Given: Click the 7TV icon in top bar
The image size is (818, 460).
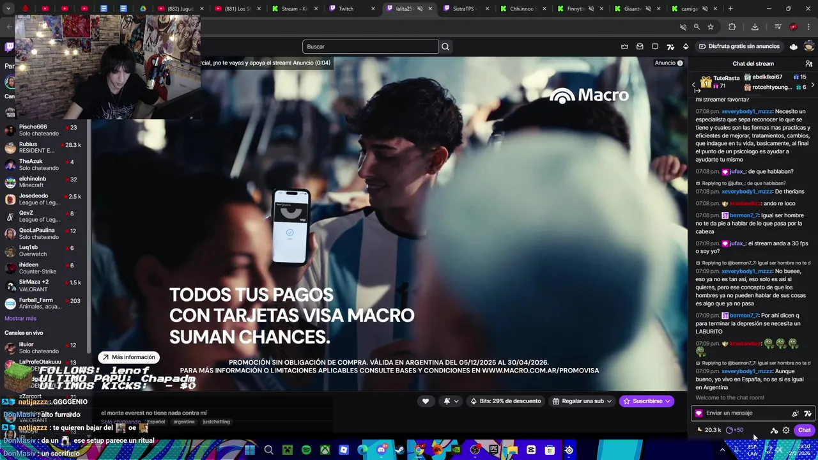Looking at the screenshot, I should coord(670,47).
